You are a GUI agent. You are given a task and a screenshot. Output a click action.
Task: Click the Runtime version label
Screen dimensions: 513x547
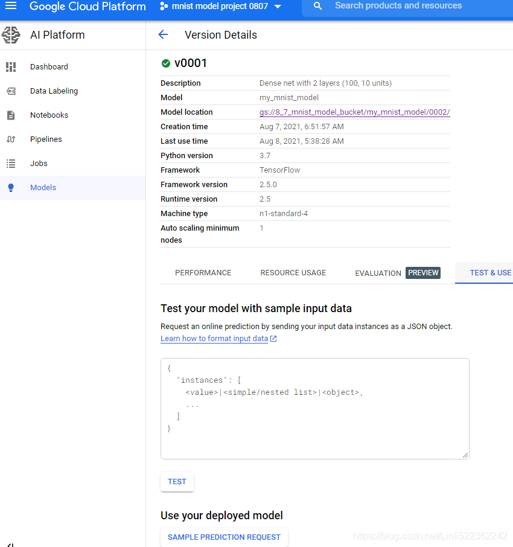tap(189, 199)
